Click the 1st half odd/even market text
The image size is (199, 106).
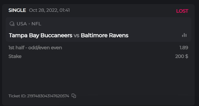tap(29, 48)
